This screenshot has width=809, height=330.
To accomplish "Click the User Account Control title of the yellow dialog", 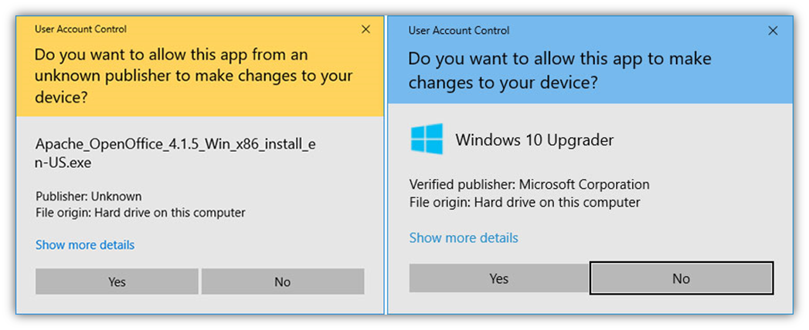I will 80,29.
